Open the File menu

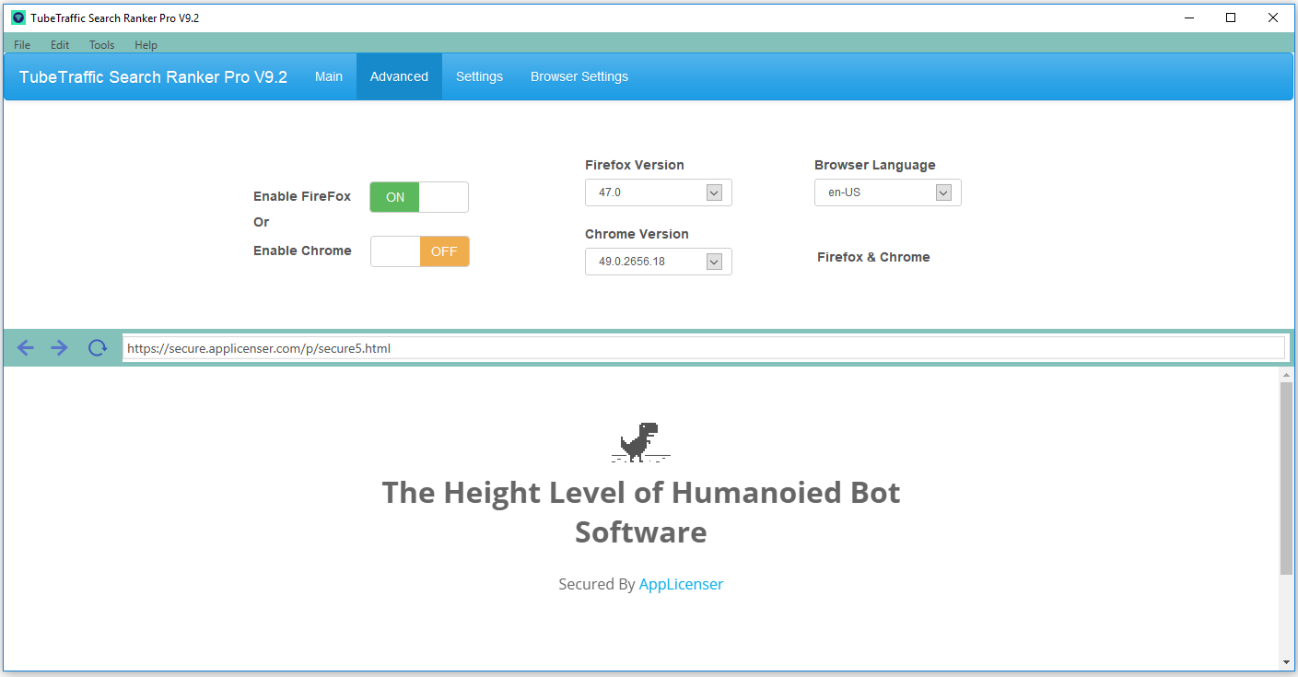(x=22, y=45)
